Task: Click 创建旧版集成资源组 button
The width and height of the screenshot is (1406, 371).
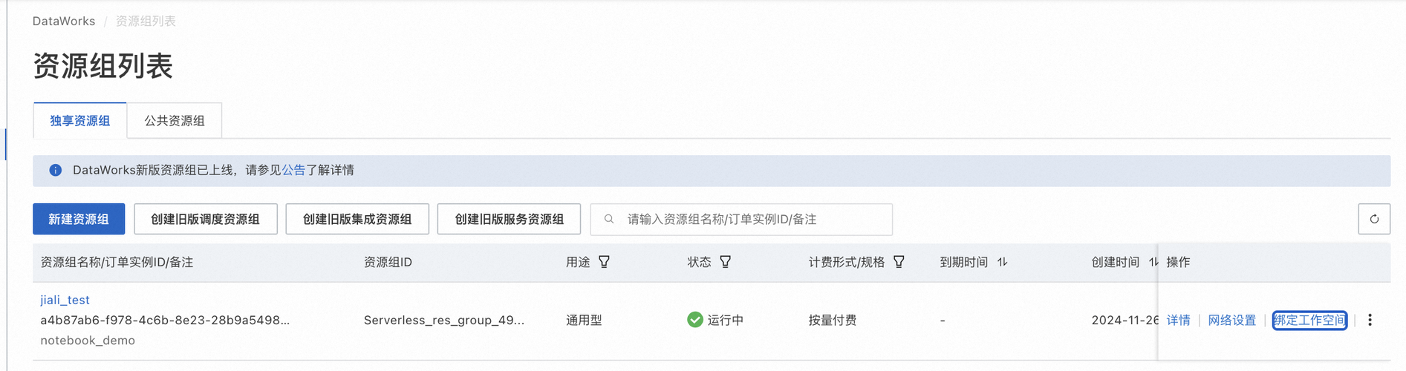Action: 357,219
